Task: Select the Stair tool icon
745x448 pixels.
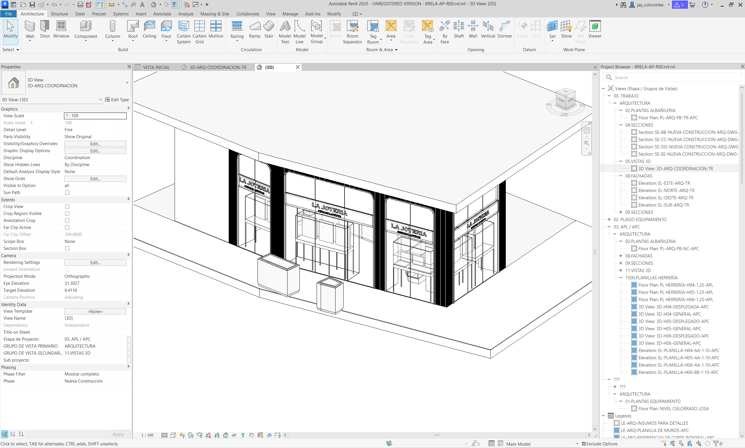Action: click(x=269, y=26)
